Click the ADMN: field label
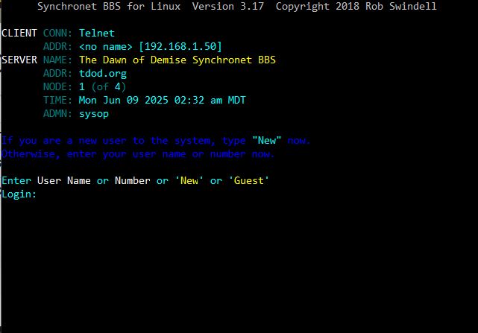The height and width of the screenshot is (333, 478). (57, 114)
